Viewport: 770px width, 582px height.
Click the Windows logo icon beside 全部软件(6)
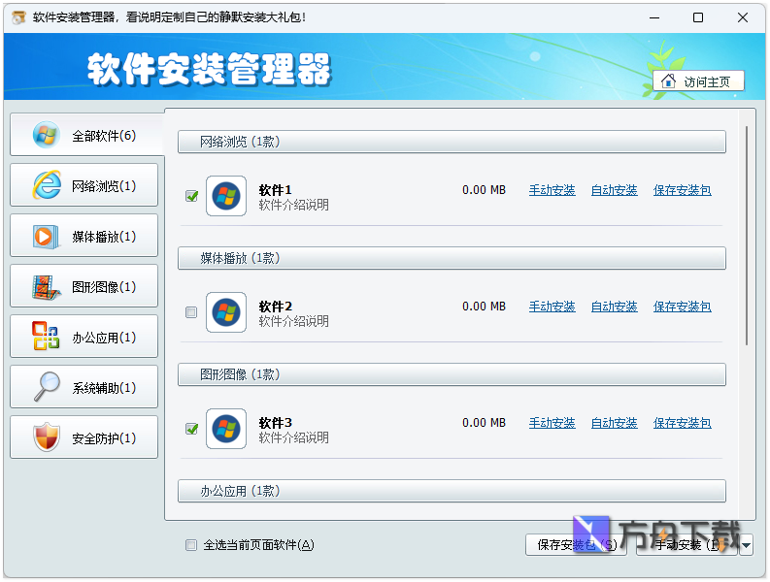point(47,135)
